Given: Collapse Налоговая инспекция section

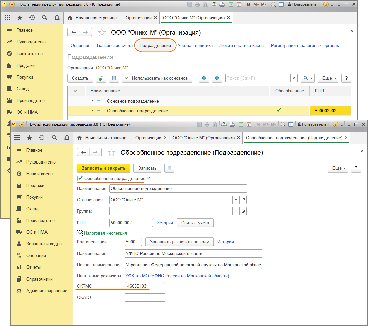Looking at the screenshot, I should tap(80, 233).
